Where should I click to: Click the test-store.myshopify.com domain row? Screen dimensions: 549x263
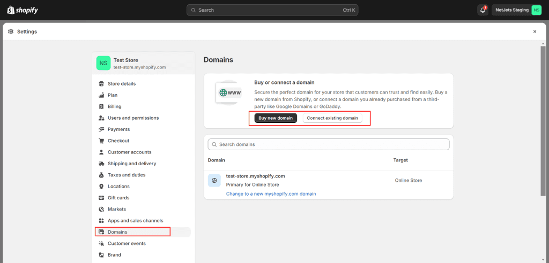pos(329,184)
